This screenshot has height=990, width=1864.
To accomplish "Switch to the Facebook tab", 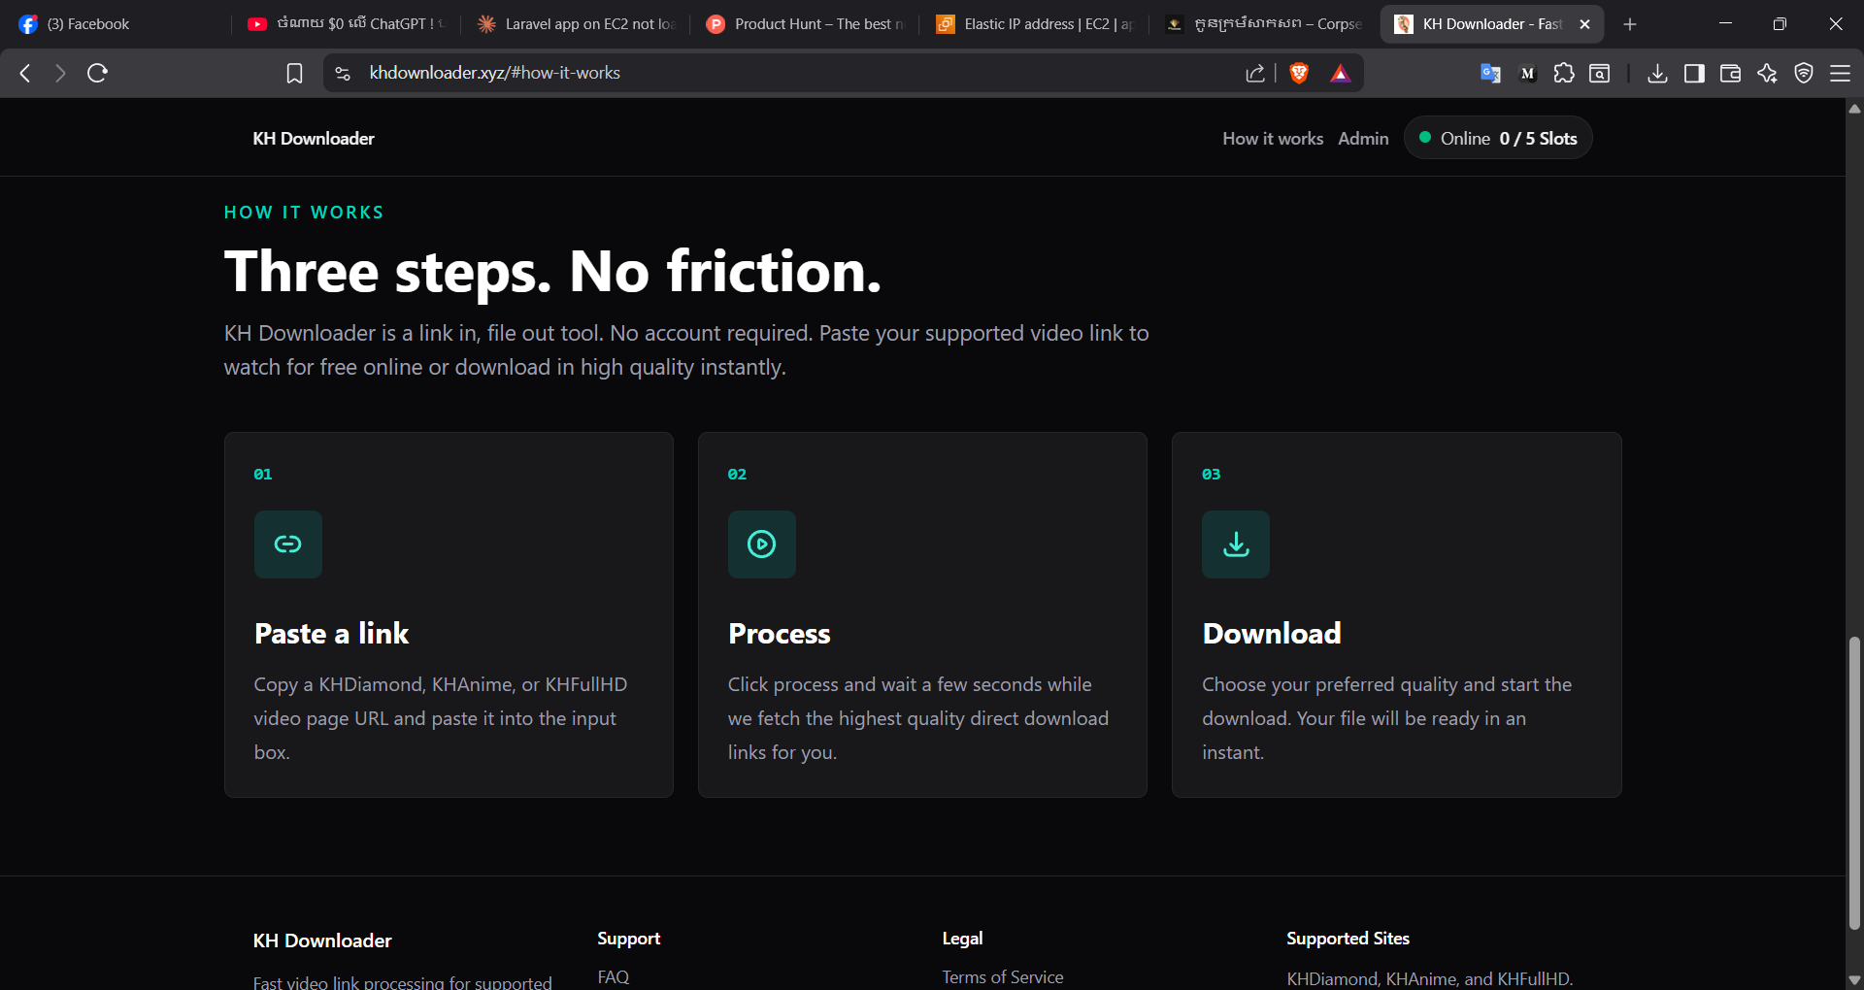I will coord(116,24).
